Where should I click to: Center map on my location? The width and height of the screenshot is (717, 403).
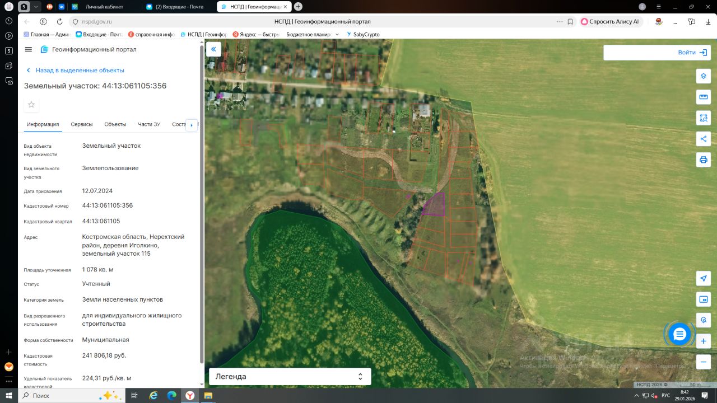click(x=704, y=279)
